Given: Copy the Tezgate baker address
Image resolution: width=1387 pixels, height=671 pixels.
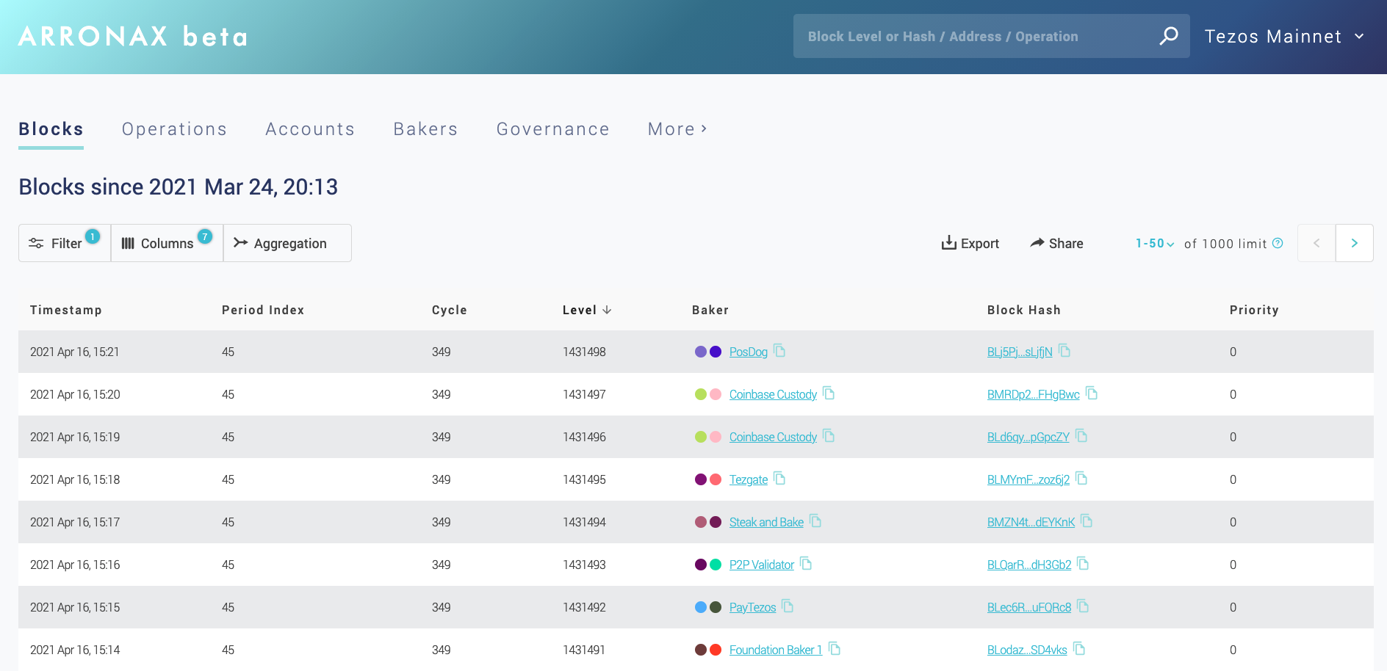Looking at the screenshot, I should (779, 479).
